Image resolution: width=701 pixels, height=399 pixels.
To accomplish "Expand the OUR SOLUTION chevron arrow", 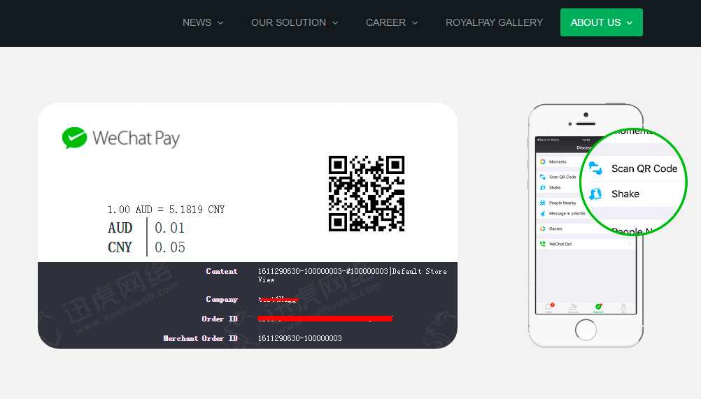I will tap(335, 23).
